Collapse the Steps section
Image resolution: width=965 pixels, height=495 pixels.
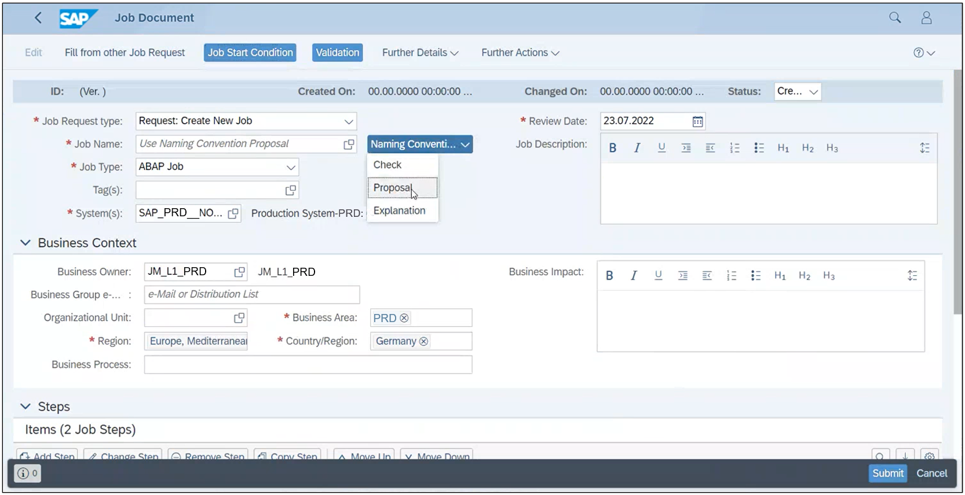click(x=25, y=407)
